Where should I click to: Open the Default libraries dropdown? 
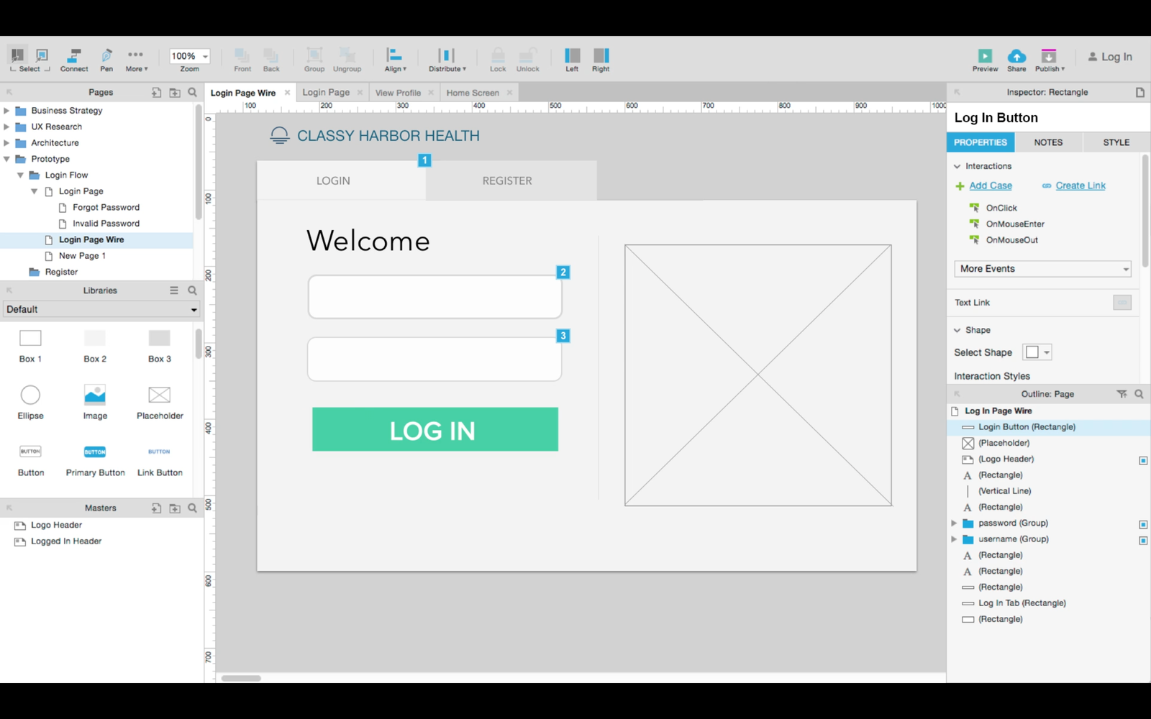pyautogui.click(x=101, y=309)
